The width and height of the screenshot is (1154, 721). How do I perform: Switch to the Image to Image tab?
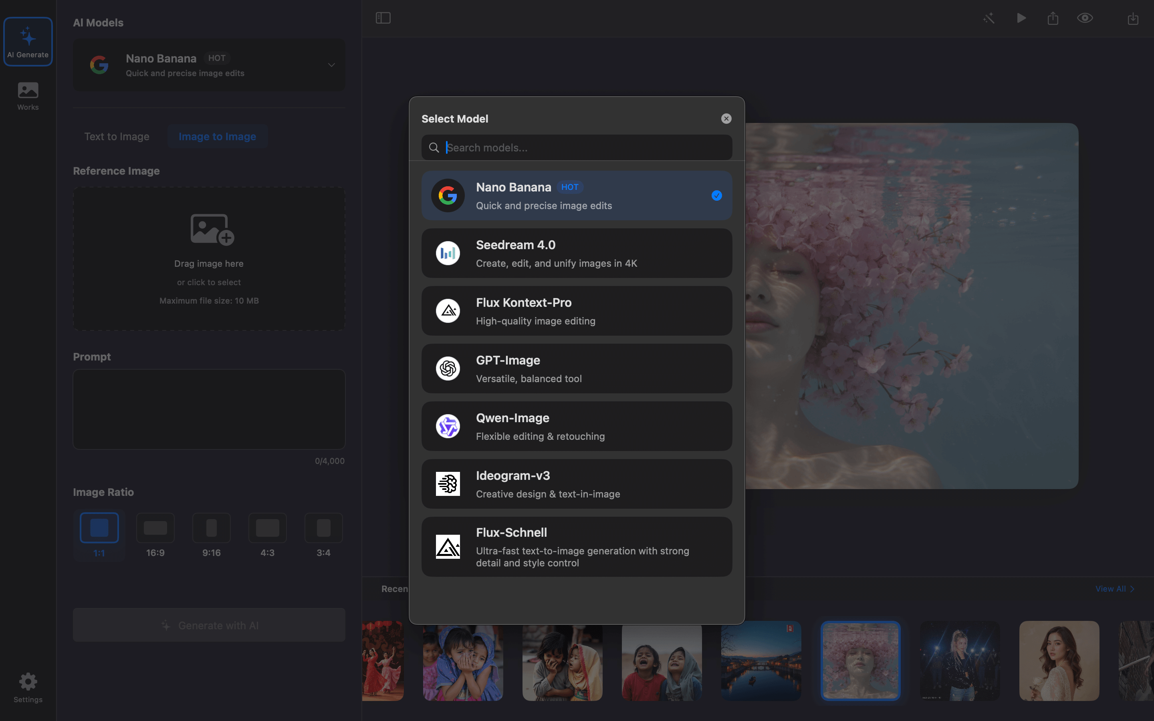point(217,136)
